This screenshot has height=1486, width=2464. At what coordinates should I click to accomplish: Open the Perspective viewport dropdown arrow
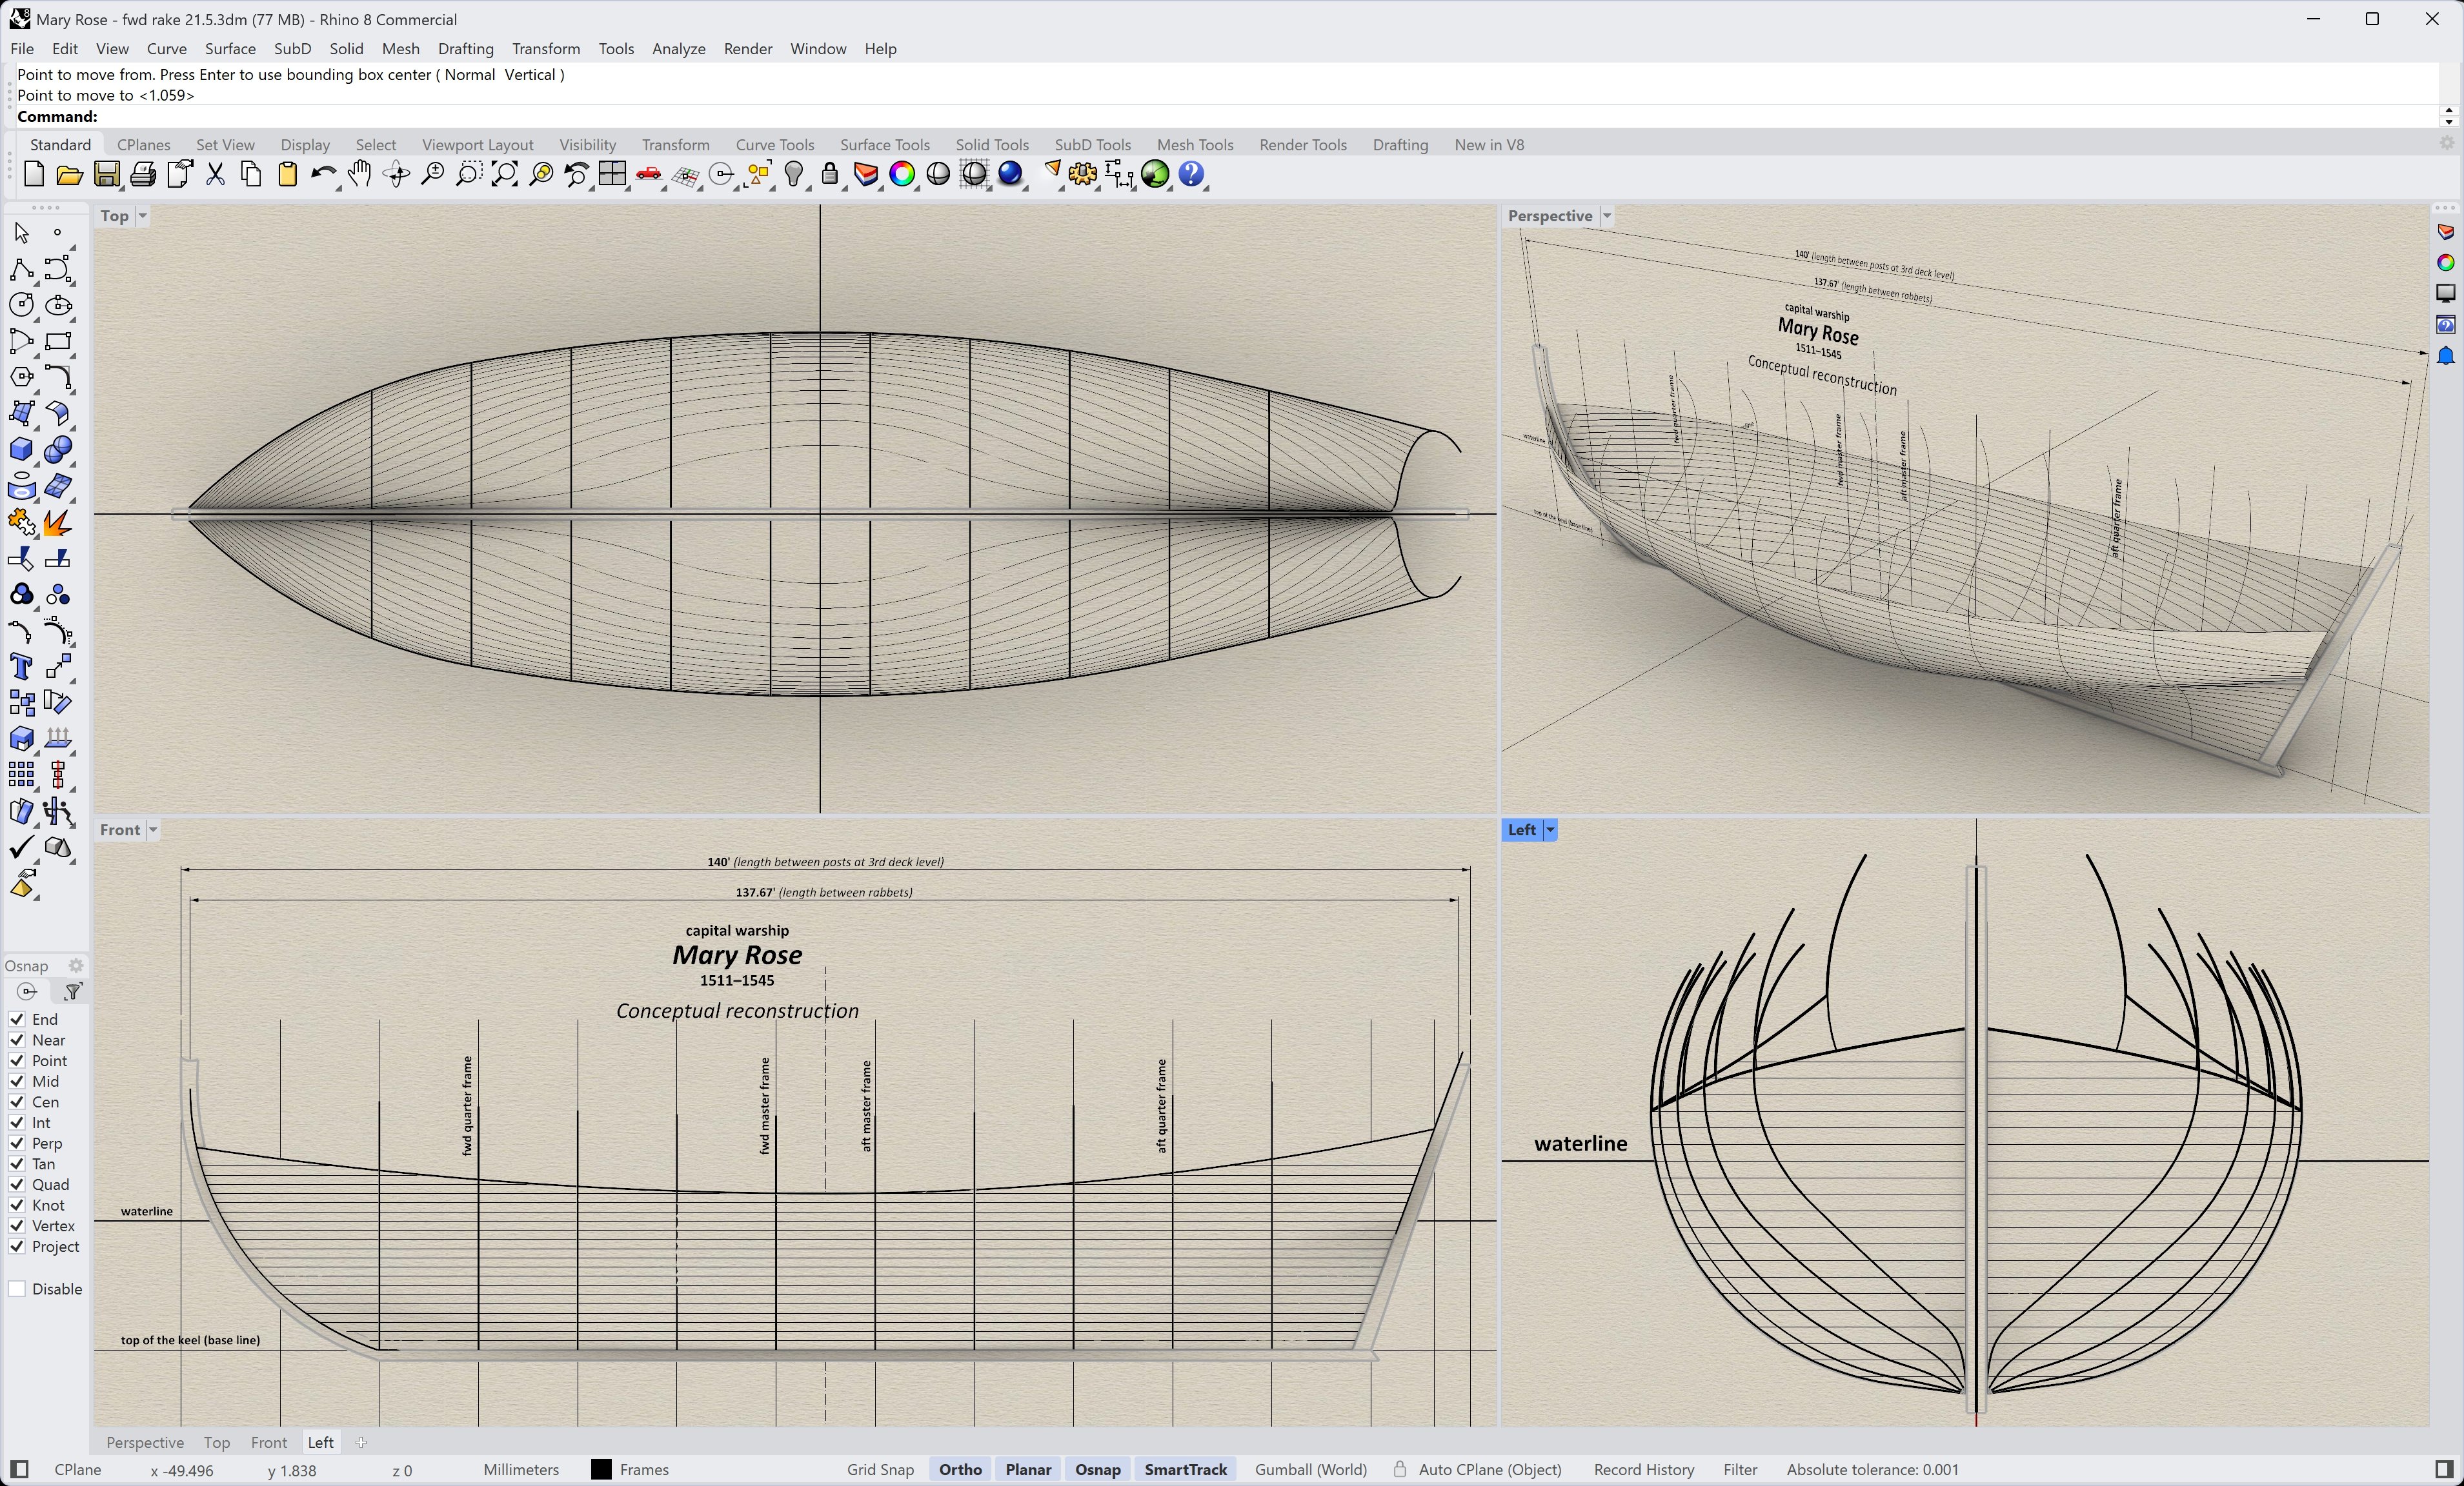[x=1607, y=217]
